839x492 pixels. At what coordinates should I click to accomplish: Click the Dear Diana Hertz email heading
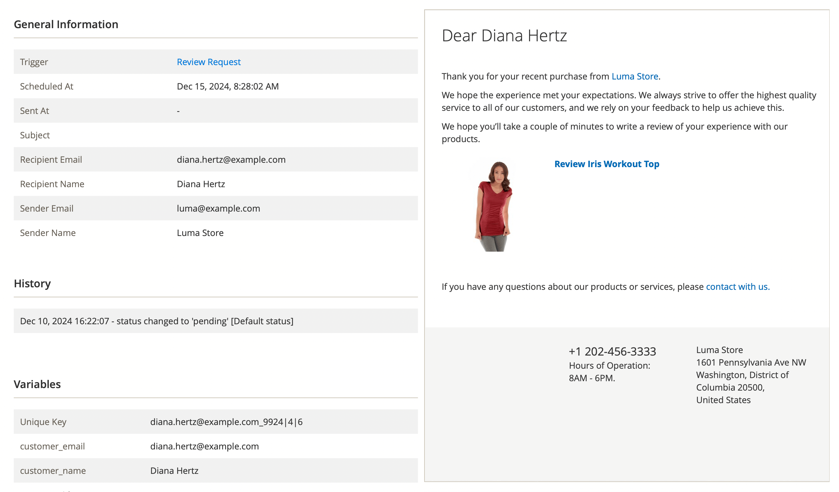click(x=504, y=36)
